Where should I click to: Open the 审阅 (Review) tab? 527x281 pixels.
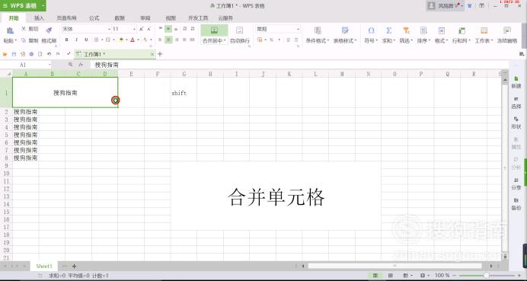145,18
